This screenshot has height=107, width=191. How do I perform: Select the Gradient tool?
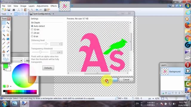coord(8,39)
